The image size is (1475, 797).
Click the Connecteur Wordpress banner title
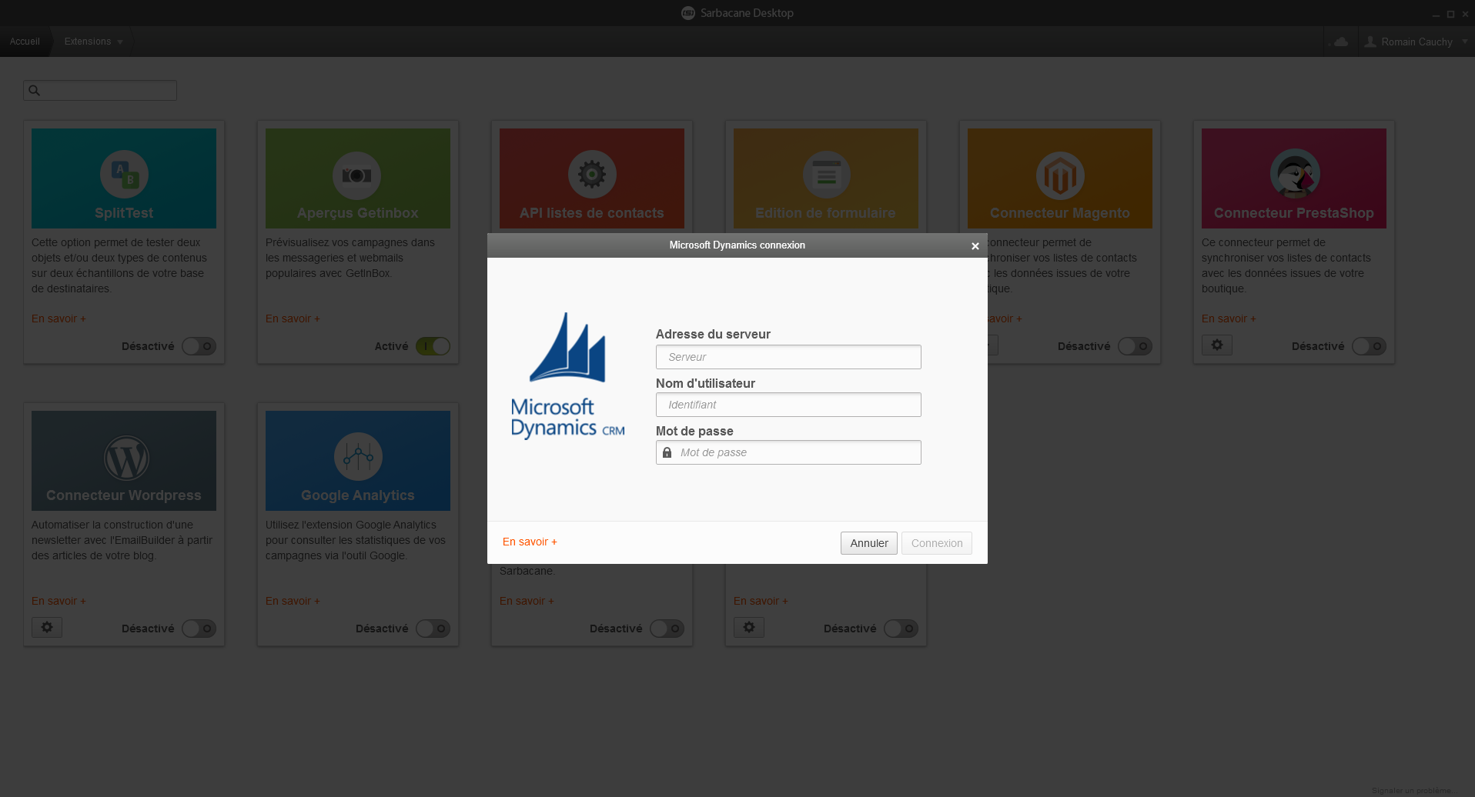click(124, 495)
